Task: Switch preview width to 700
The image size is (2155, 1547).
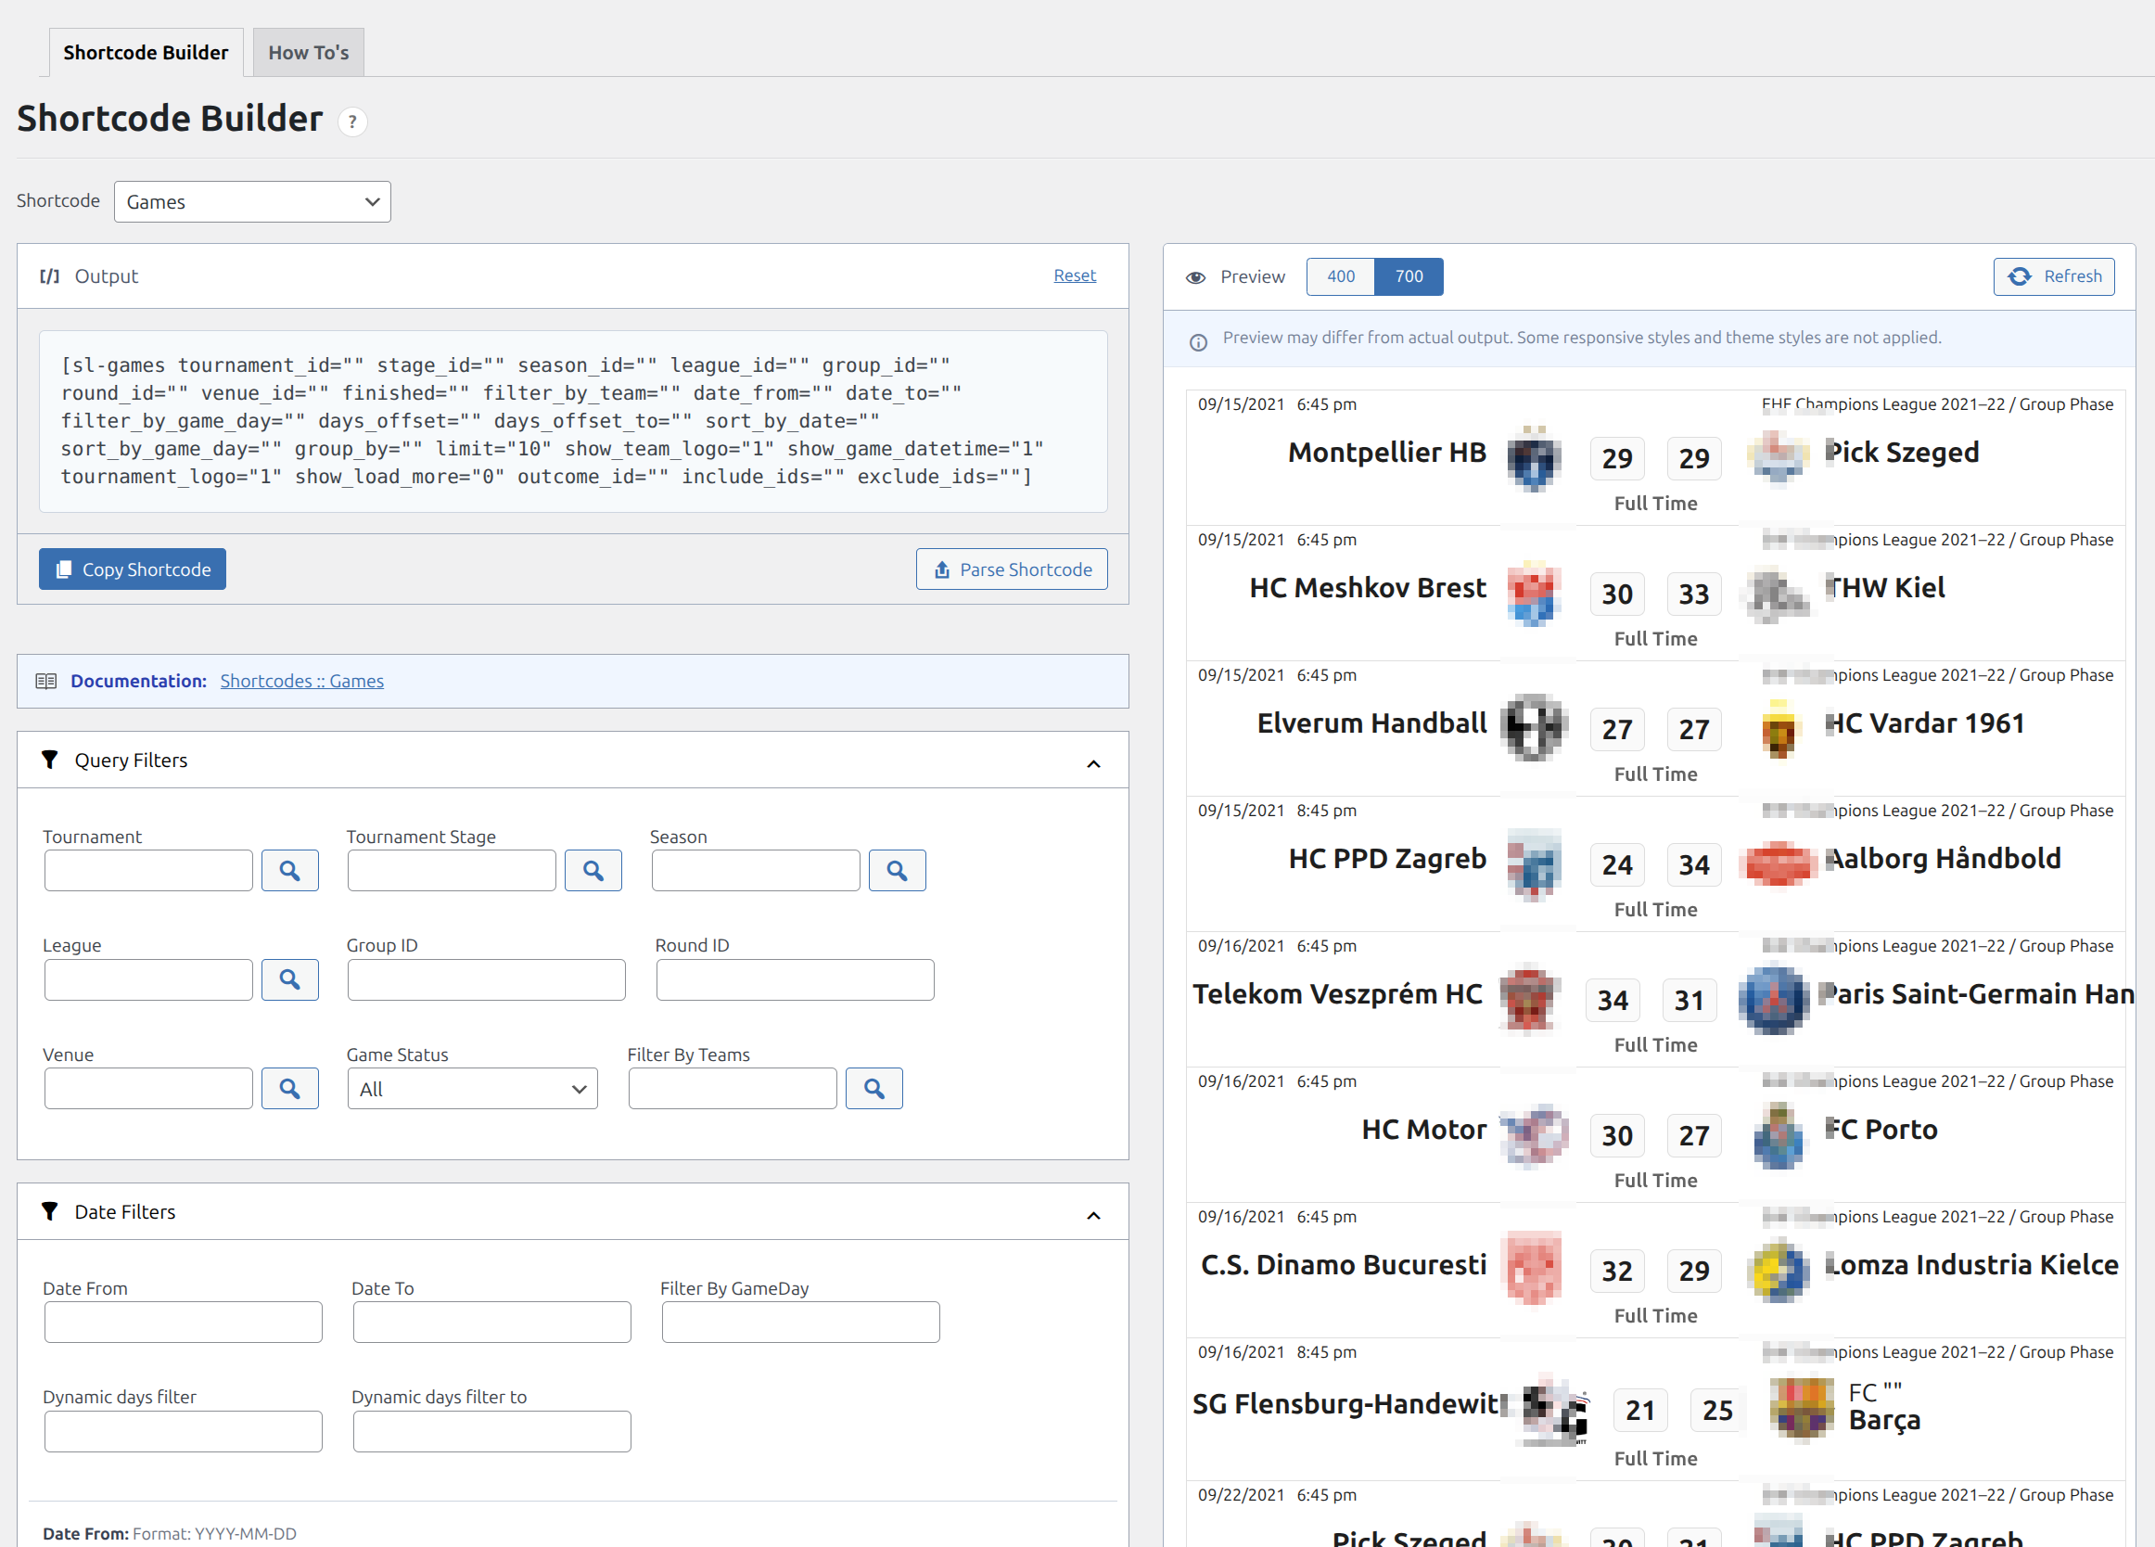Action: click(x=1409, y=276)
